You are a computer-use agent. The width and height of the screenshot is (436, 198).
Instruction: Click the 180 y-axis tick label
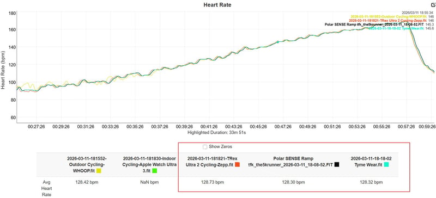click(x=12, y=13)
